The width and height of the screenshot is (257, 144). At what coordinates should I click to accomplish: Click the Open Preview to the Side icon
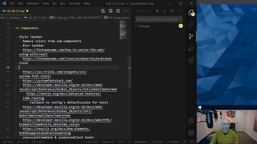(x=111, y=11)
